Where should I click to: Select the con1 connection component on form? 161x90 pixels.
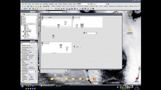click(x=53, y=35)
